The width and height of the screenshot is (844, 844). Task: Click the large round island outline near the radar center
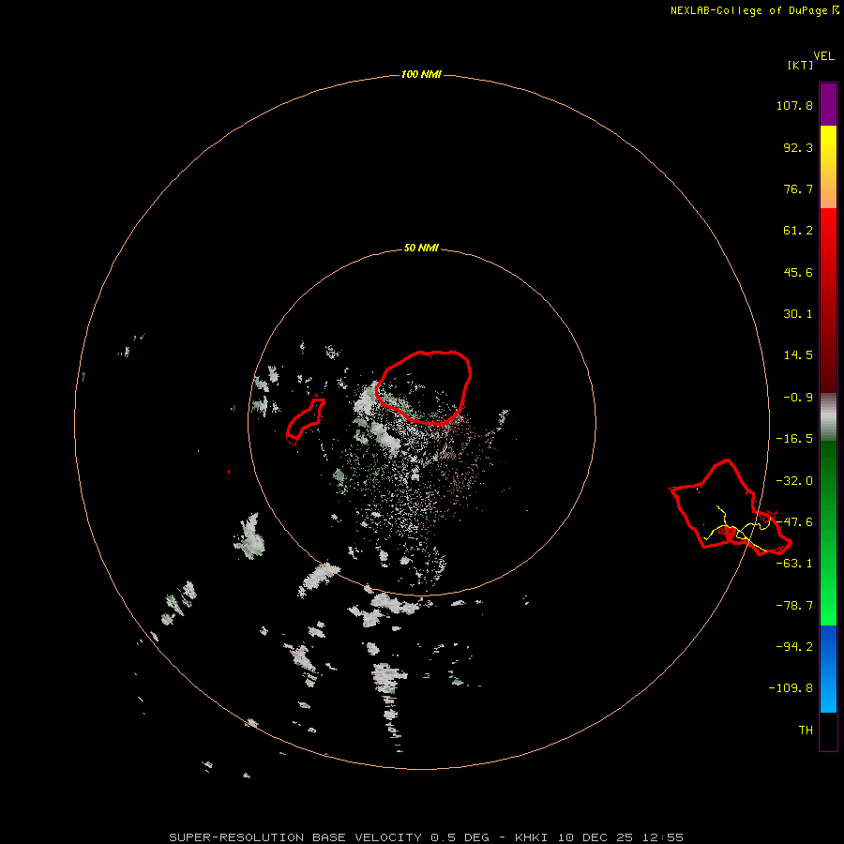click(424, 387)
